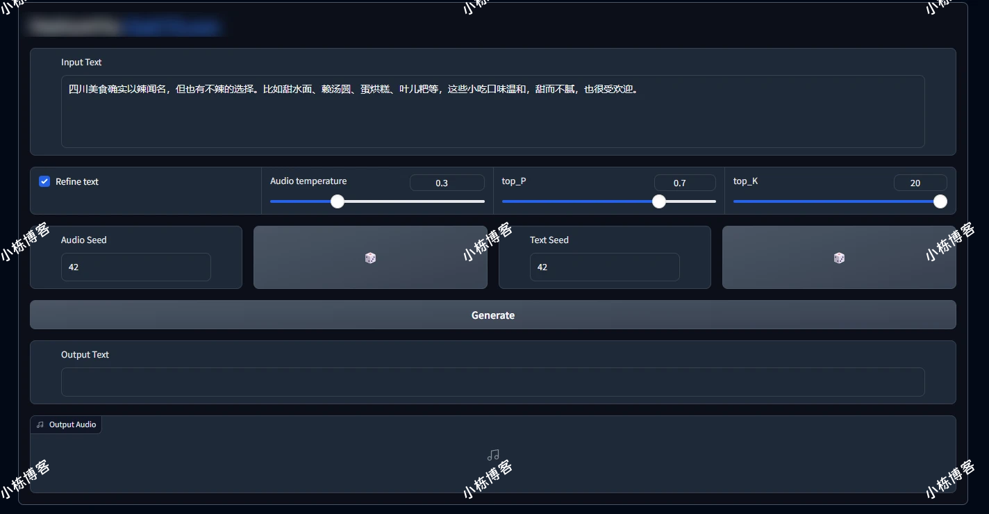
Task: Click the blurred page title at top
Action: click(x=125, y=26)
